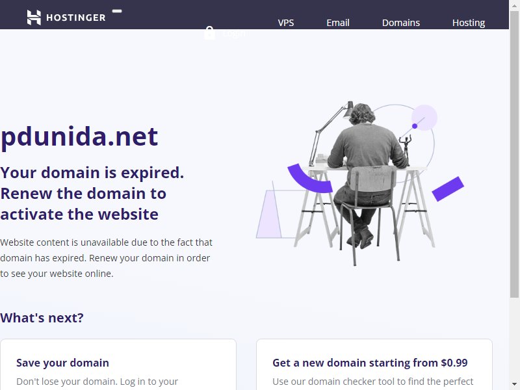The height and width of the screenshot is (390, 520).
Task: Open the Email menu item
Action: coord(338,23)
